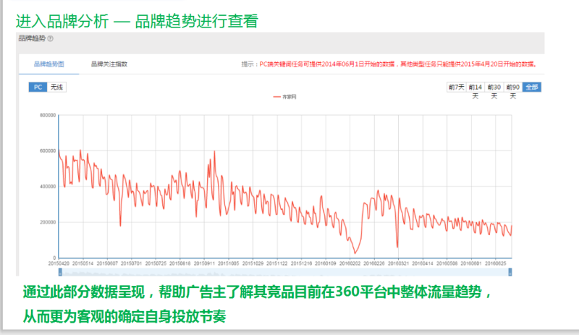Click the red notice text about data availability
The image size is (579, 335).
(392, 64)
